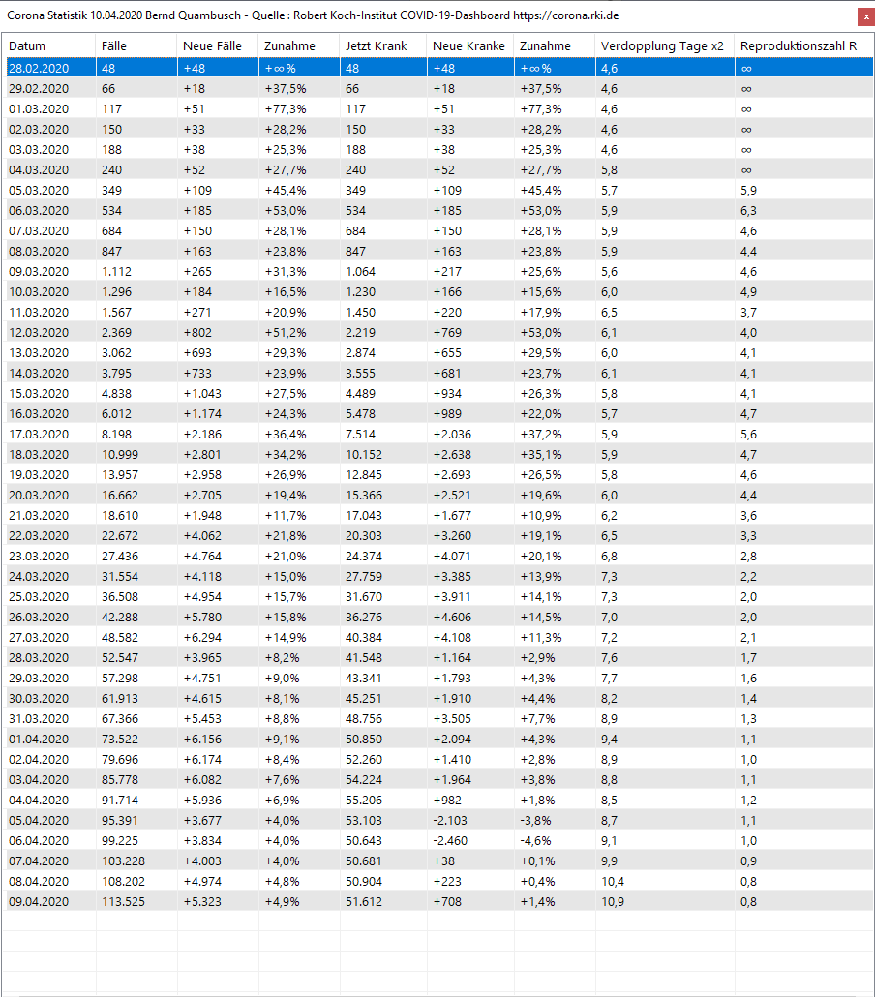Select Jetzt Krank value 43.341
Screen dimensions: 875x997
[x=364, y=679]
